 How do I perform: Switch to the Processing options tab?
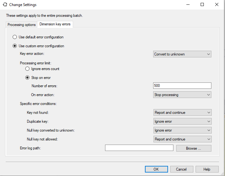click(x=22, y=25)
